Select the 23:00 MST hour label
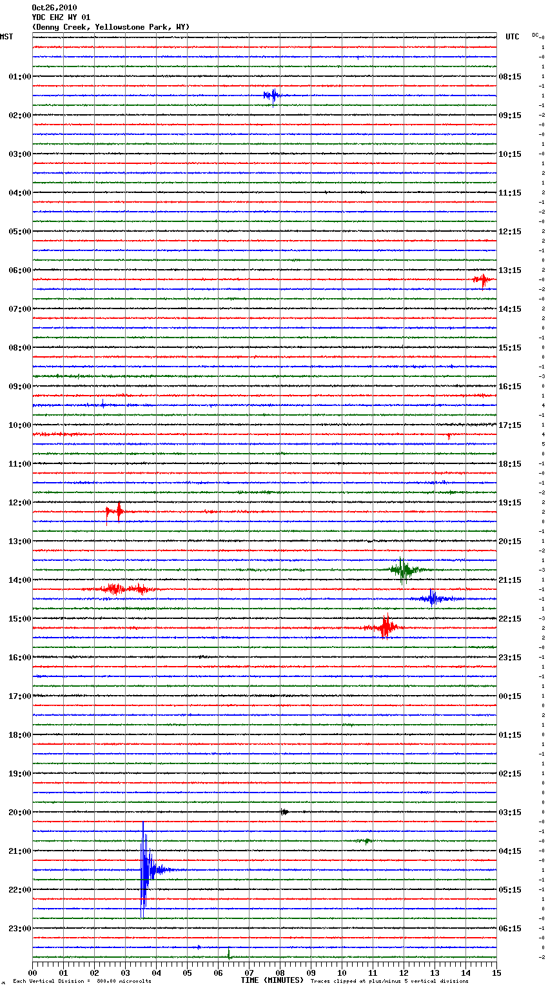Image resolution: width=548 pixels, height=990 pixels. 20,929
